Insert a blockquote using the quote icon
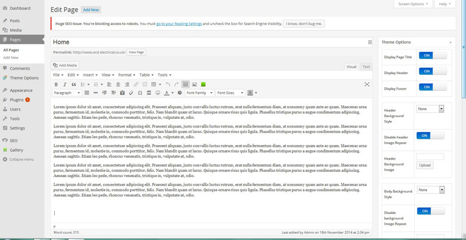The width and height of the screenshot is (466, 240). click(x=74, y=84)
